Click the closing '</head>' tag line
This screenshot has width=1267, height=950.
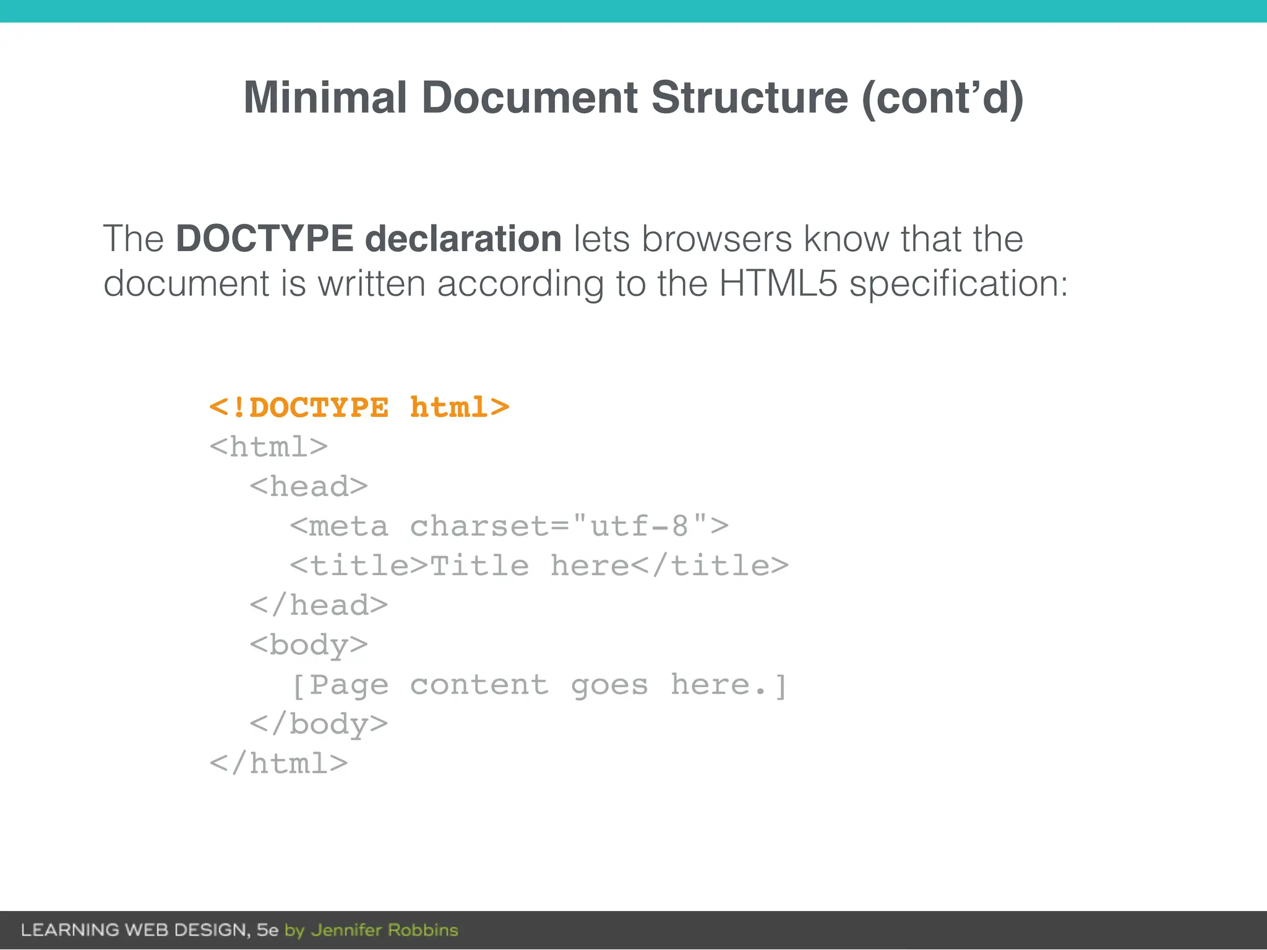319,605
